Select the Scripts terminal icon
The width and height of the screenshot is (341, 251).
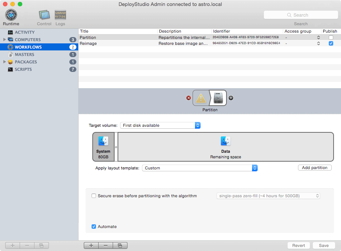[10, 69]
